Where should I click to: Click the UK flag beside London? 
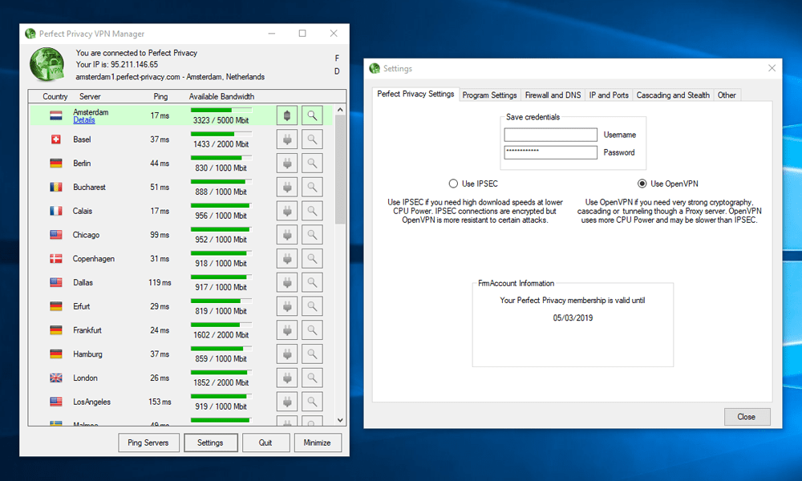coord(56,378)
